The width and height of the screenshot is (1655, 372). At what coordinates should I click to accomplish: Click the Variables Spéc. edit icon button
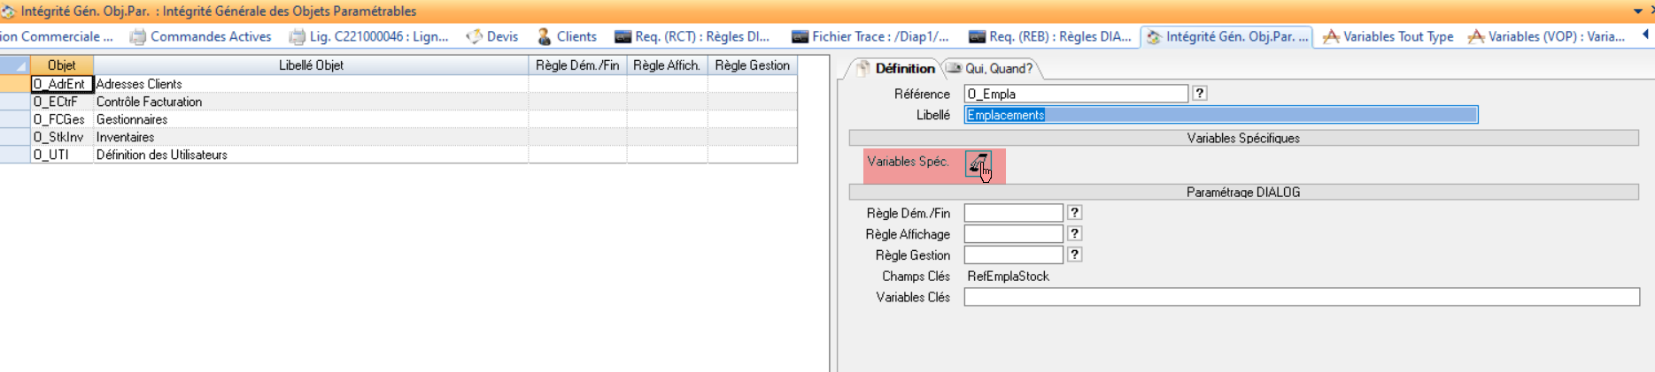click(x=978, y=163)
